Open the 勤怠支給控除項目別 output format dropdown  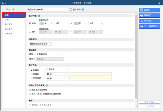(40, 44)
